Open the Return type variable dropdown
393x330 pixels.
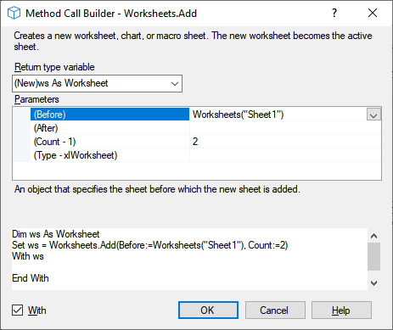(97, 83)
